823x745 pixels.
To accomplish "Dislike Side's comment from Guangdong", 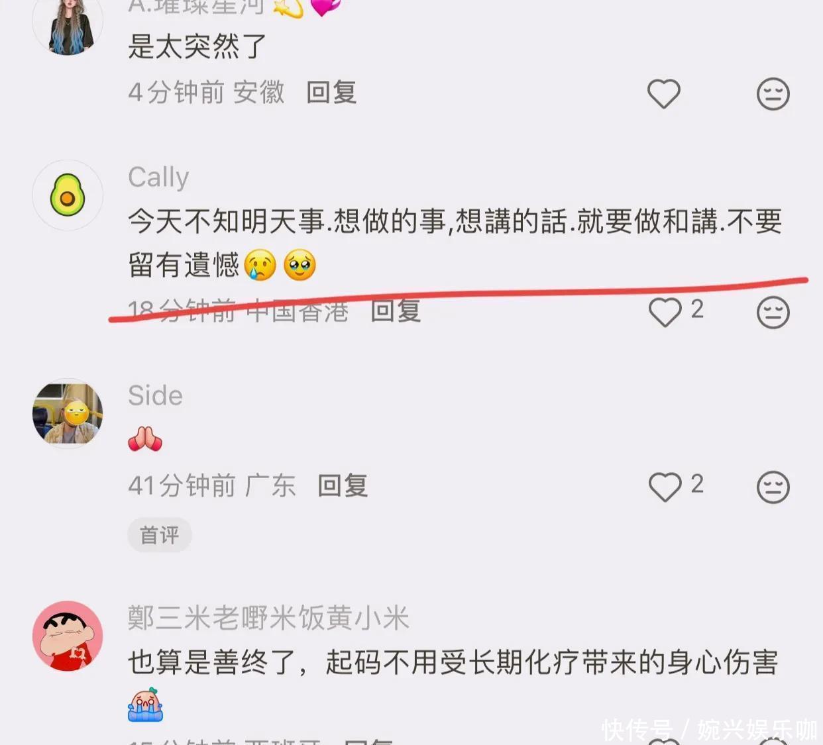I will point(773,487).
